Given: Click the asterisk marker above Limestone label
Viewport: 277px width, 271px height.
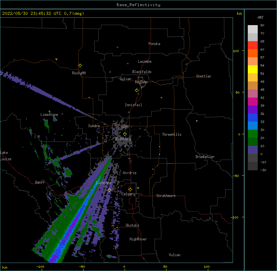Looking at the screenshot, I should point(49,111).
